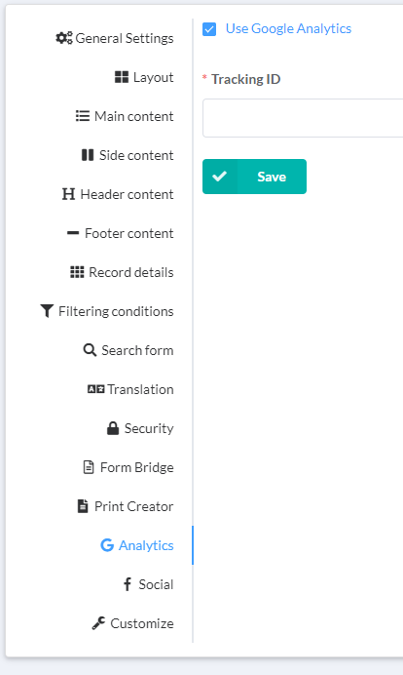
Task: Switch to the Print Creator tab
Action: [x=126, y=506]
